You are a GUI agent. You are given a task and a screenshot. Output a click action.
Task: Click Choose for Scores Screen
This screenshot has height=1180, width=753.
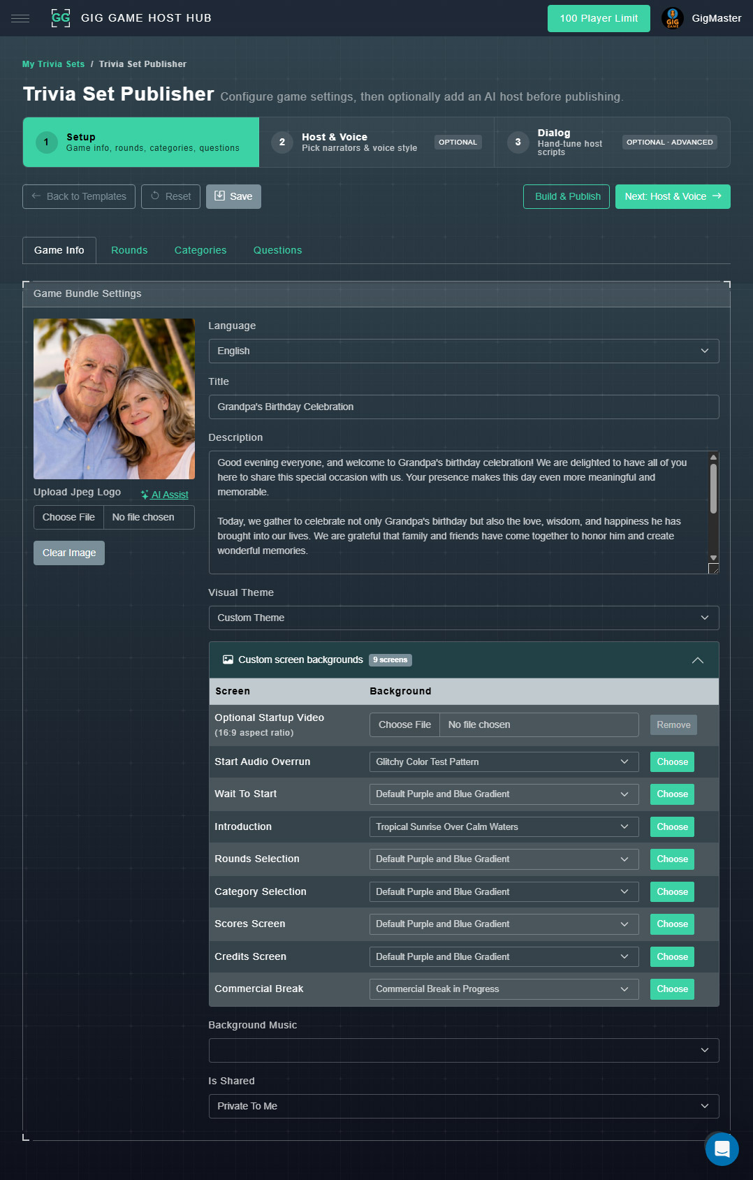point(672,924)
